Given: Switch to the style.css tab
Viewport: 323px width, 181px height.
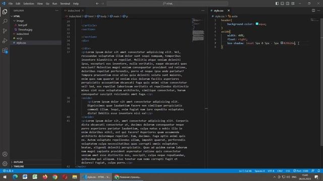Looking at the screenshot, I should tap(219, 11).
